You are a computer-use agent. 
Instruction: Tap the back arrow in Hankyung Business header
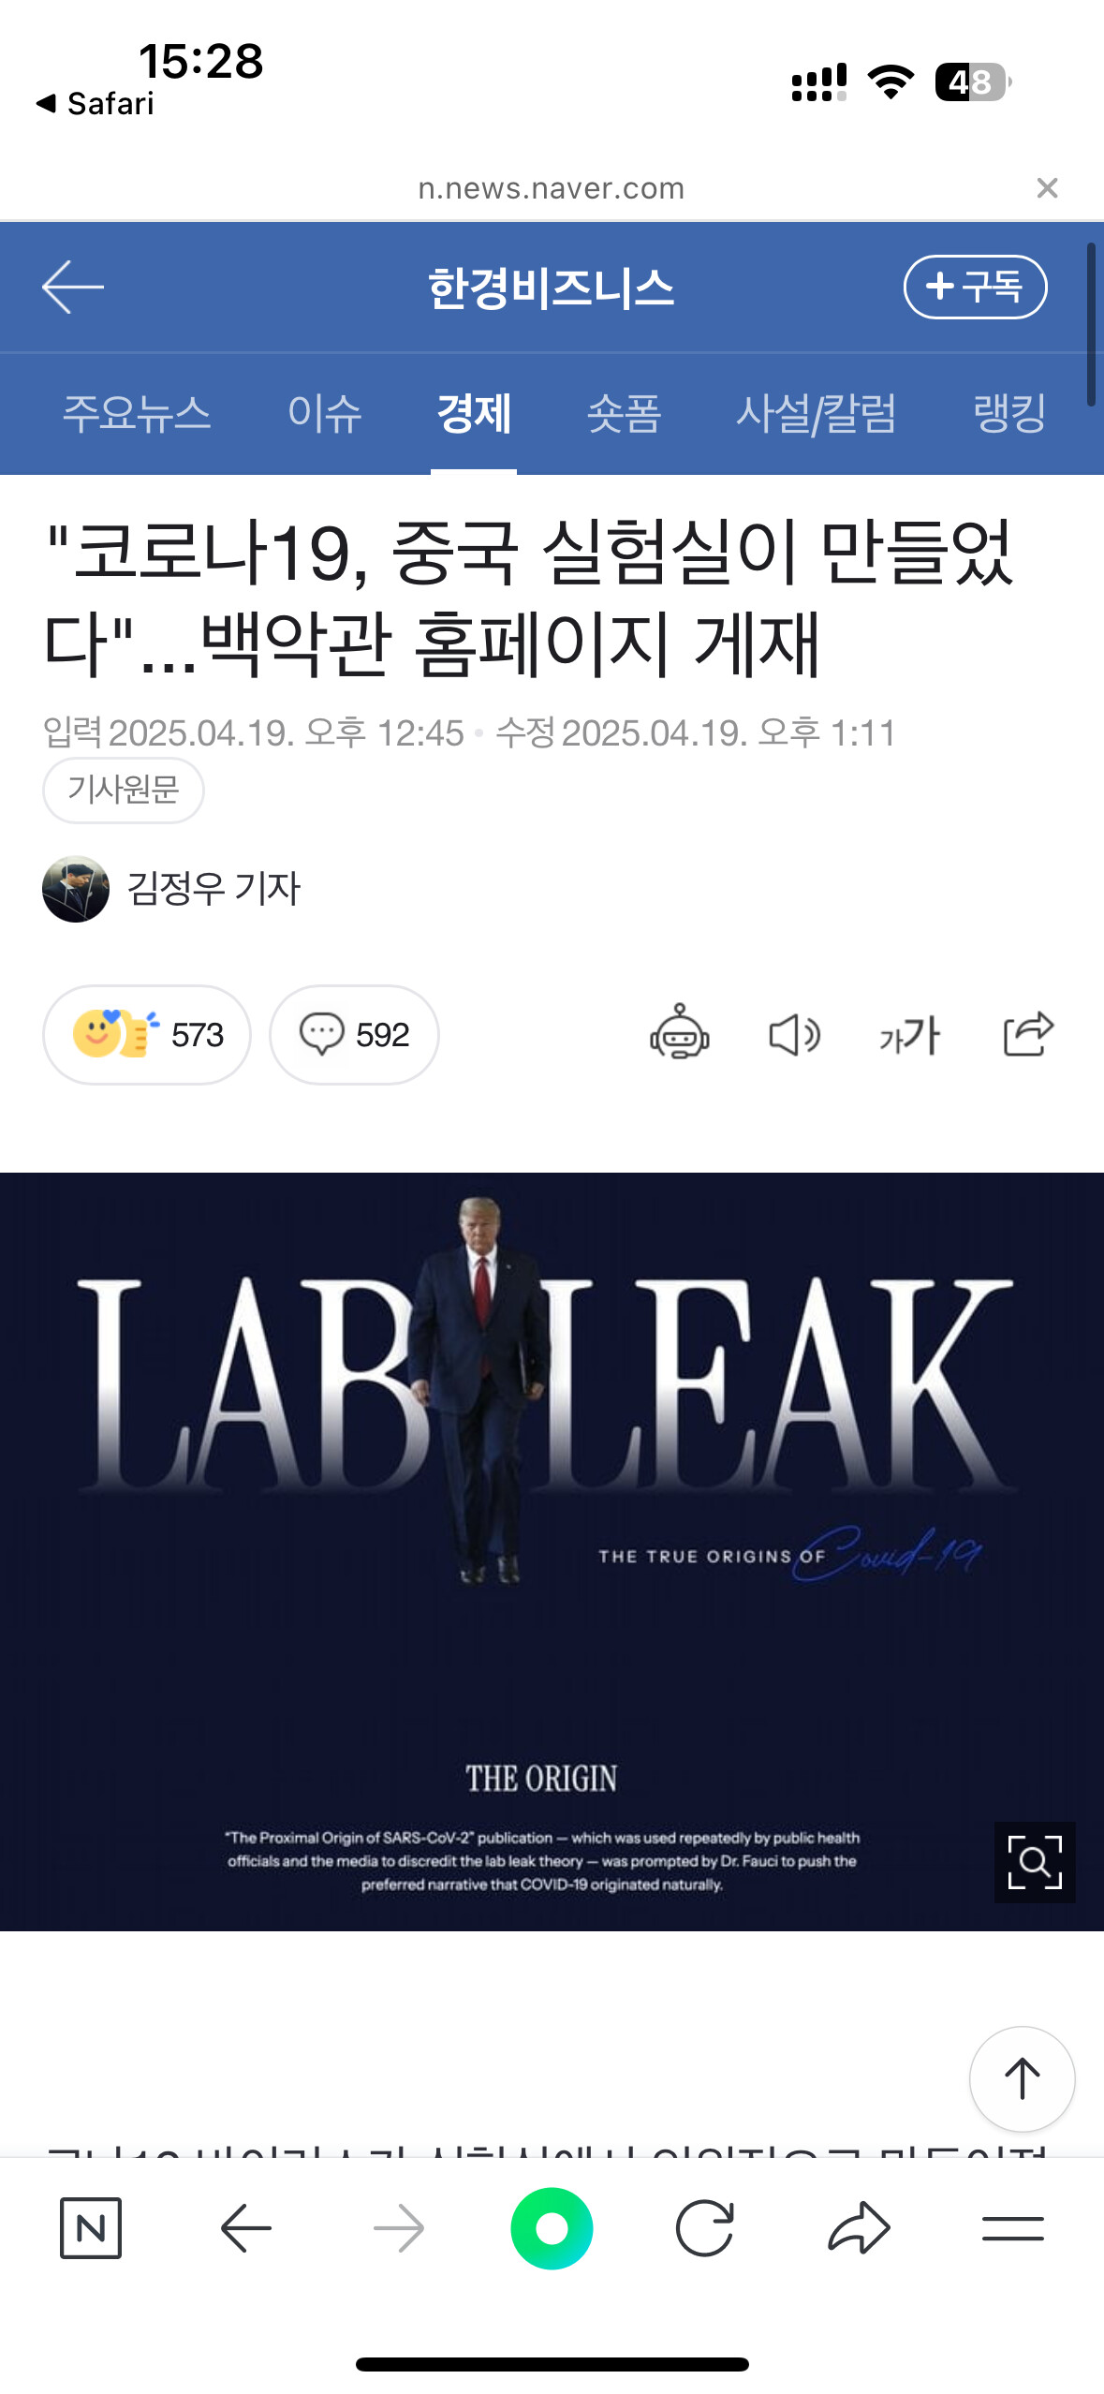tap(73, 287)
